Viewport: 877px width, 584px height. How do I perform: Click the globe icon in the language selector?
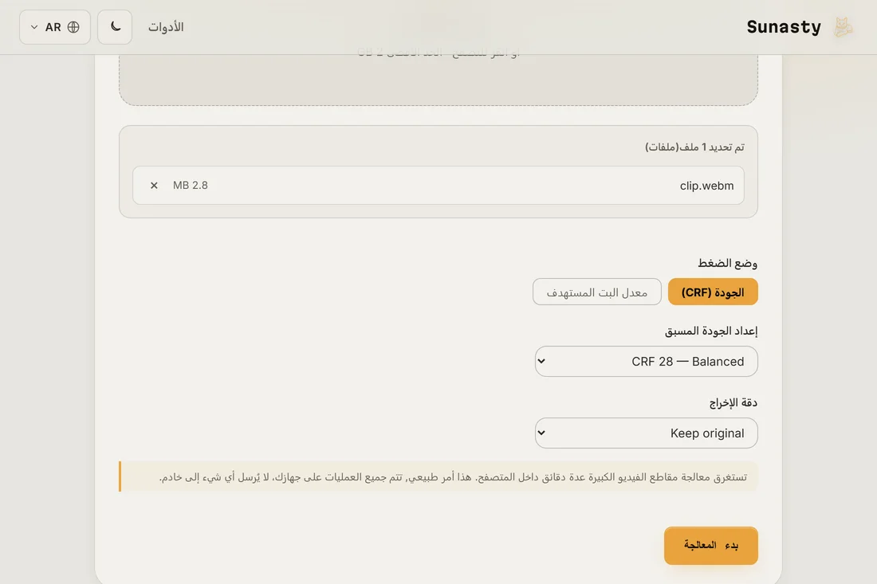click(73, 27)
